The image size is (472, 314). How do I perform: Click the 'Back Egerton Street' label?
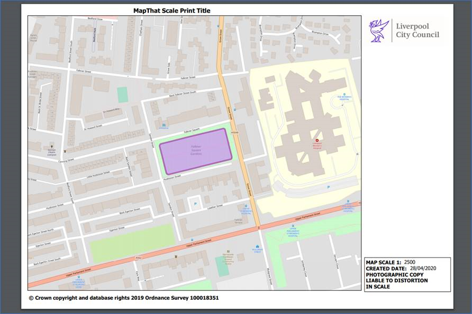pos(130,211)
